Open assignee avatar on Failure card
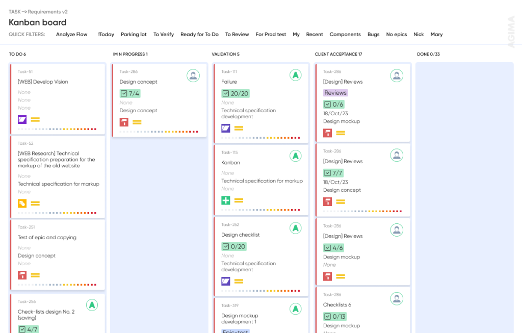The width and height of the screenshot is (522, 333). pyautogui.click(x=295, y=75)
